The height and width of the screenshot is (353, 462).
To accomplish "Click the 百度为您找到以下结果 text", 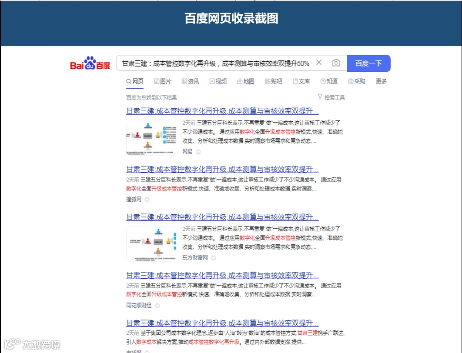I will pos(151,97).
